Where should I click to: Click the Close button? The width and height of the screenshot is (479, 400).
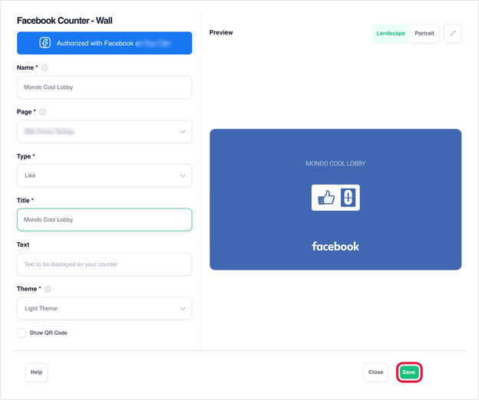click(375, 372)
